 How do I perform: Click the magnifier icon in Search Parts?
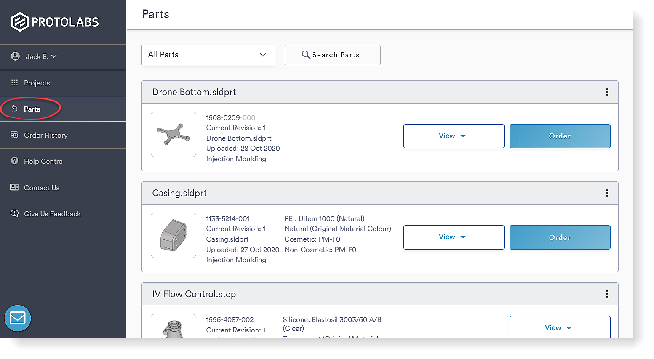(x=306, y=55)
